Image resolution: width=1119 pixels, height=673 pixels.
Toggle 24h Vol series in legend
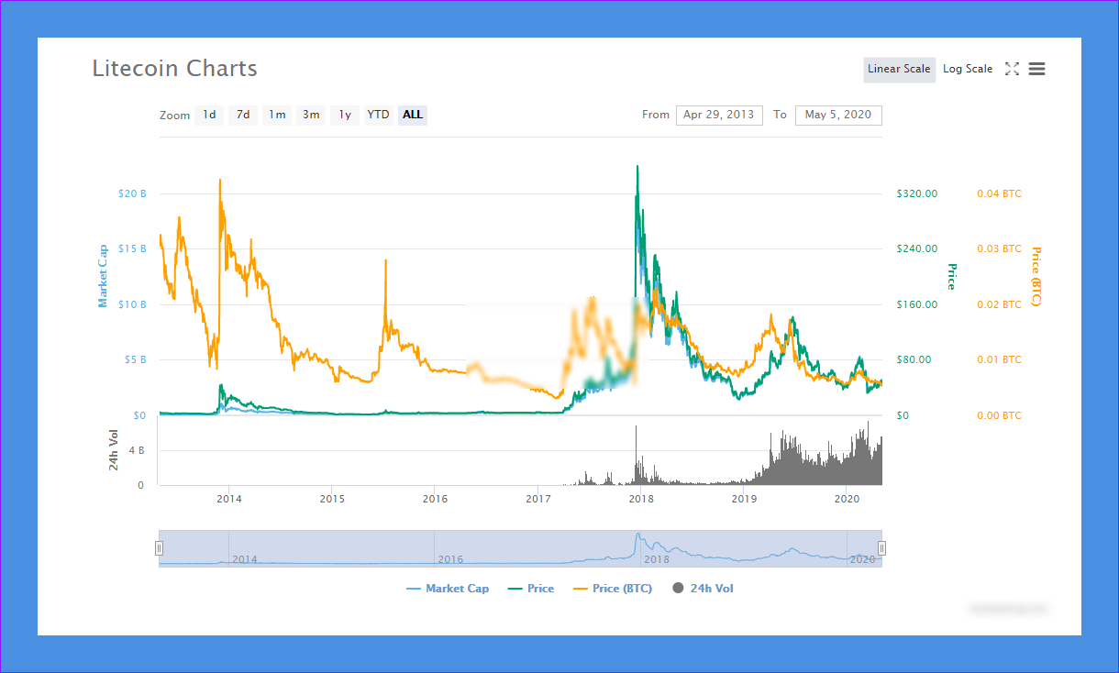click(703, 589)
